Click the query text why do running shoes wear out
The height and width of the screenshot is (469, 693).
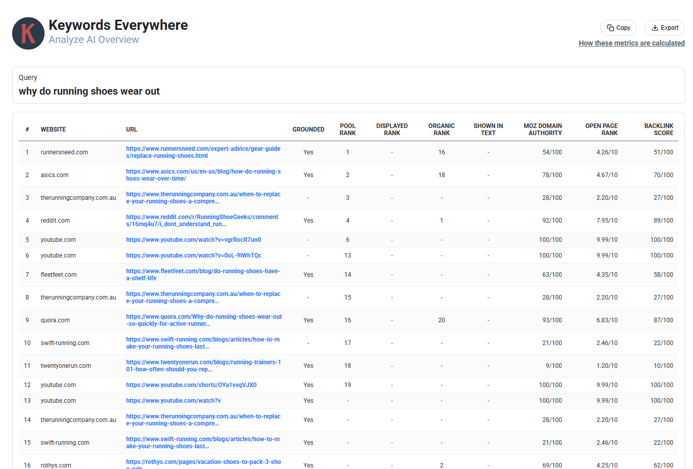[x=89, y=91]
